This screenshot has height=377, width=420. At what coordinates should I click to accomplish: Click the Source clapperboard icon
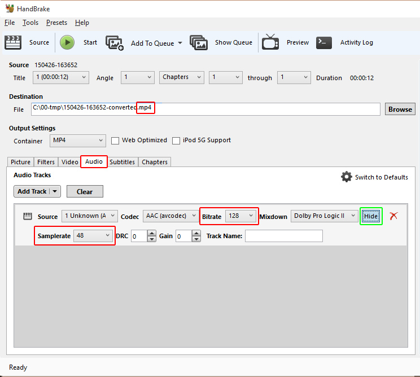[x=13, y=42]
